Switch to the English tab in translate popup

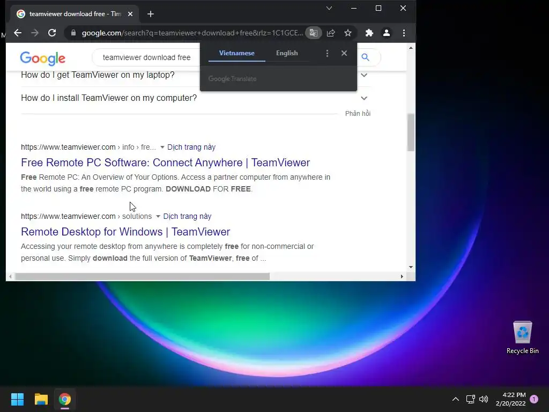tap(287, 53)
